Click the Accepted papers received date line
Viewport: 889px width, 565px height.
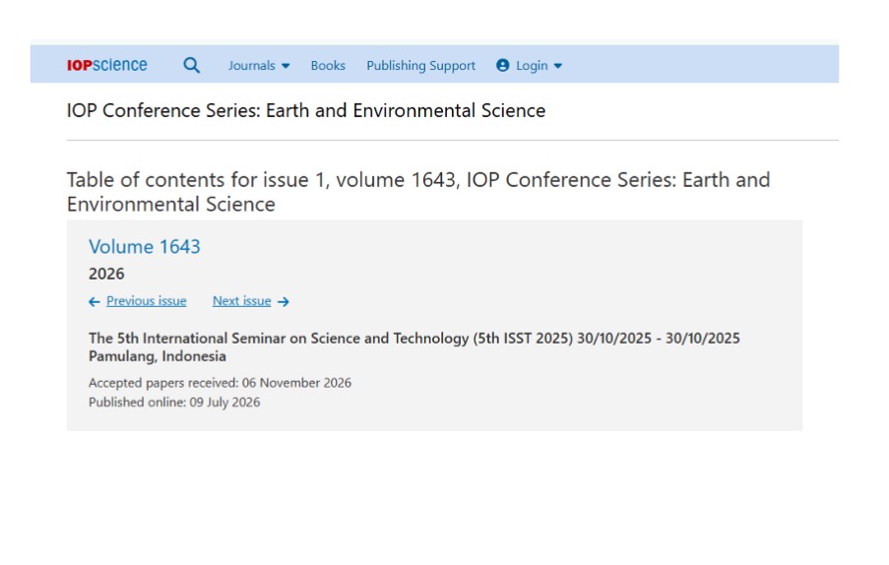220,383
